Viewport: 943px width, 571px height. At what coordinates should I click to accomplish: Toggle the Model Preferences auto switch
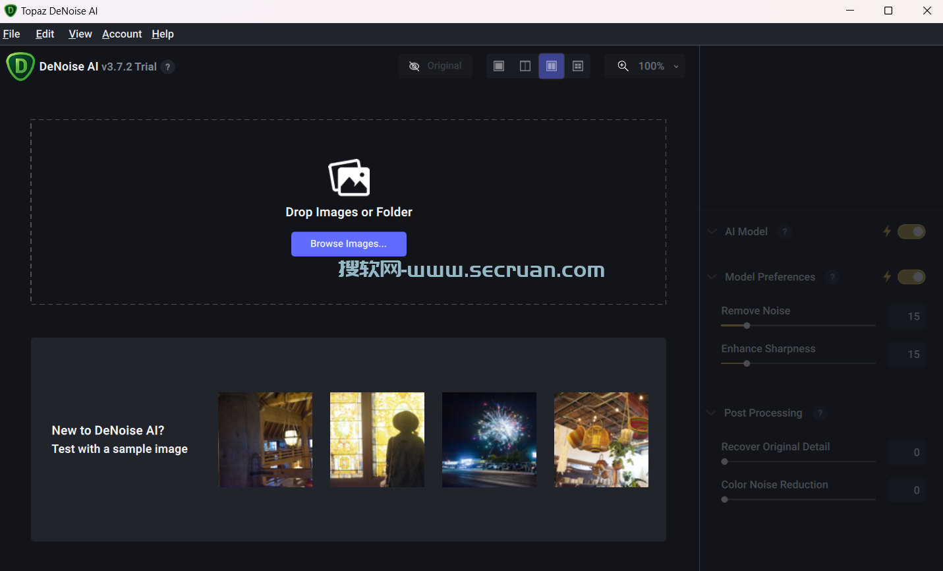pos(911,277)
